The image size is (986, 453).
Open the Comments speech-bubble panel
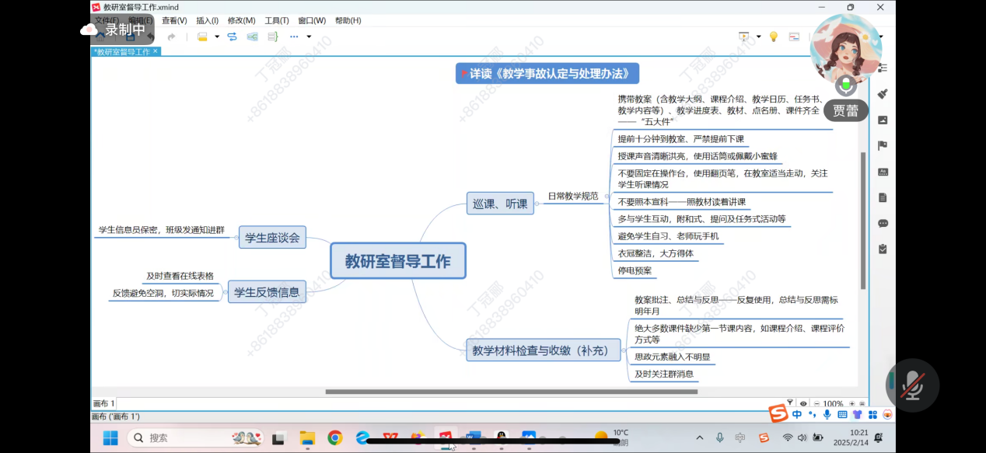point(883,223)
